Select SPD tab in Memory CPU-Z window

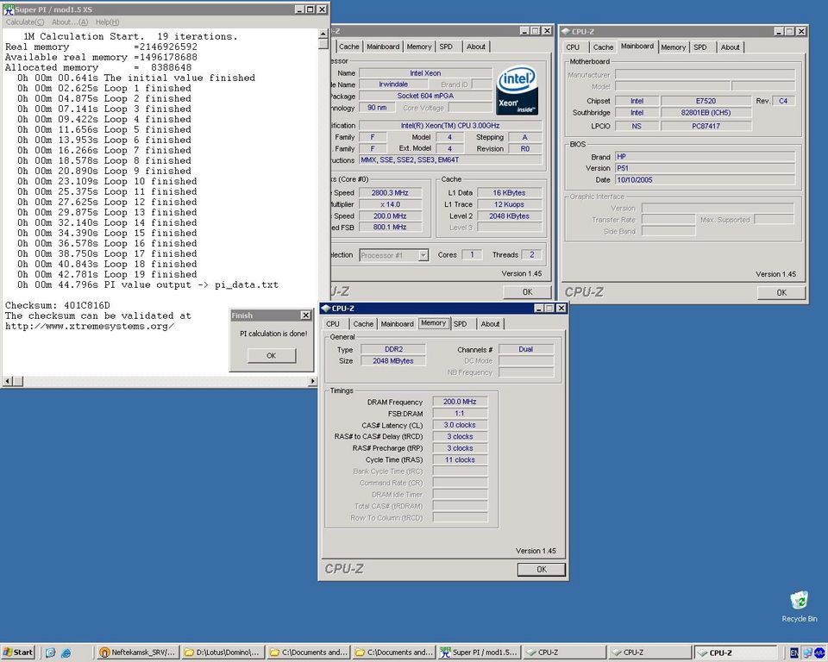pos(461,323)
